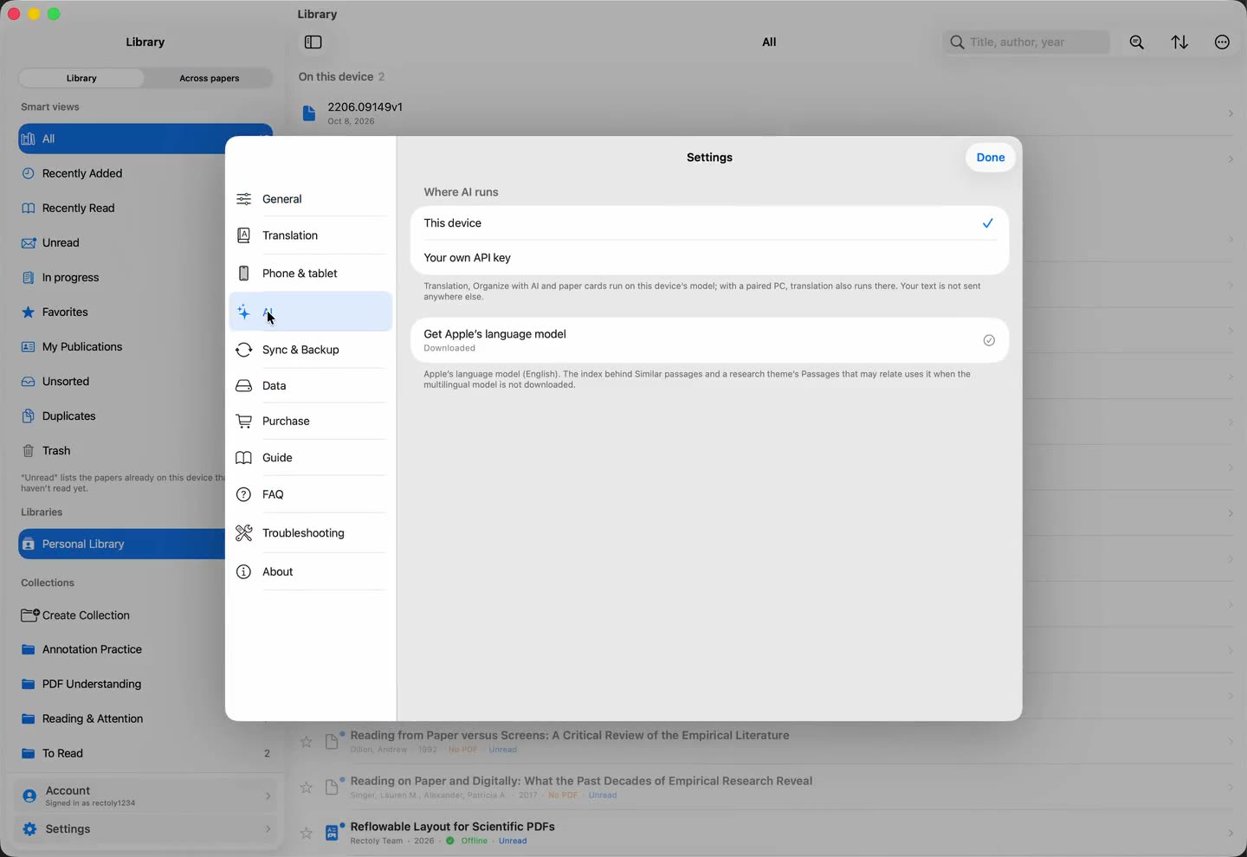Expand the Account row chevron
This screenshot has height=857, width=1247.
[x=268, y=796]
